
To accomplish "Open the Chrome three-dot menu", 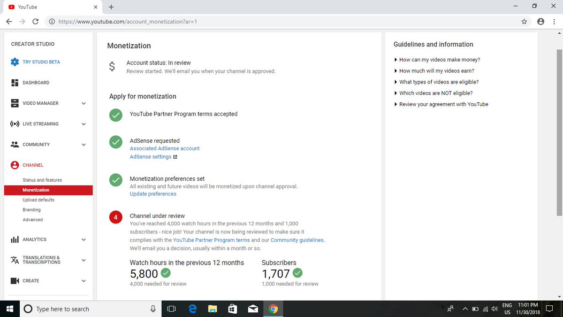I will click(554, 22).
